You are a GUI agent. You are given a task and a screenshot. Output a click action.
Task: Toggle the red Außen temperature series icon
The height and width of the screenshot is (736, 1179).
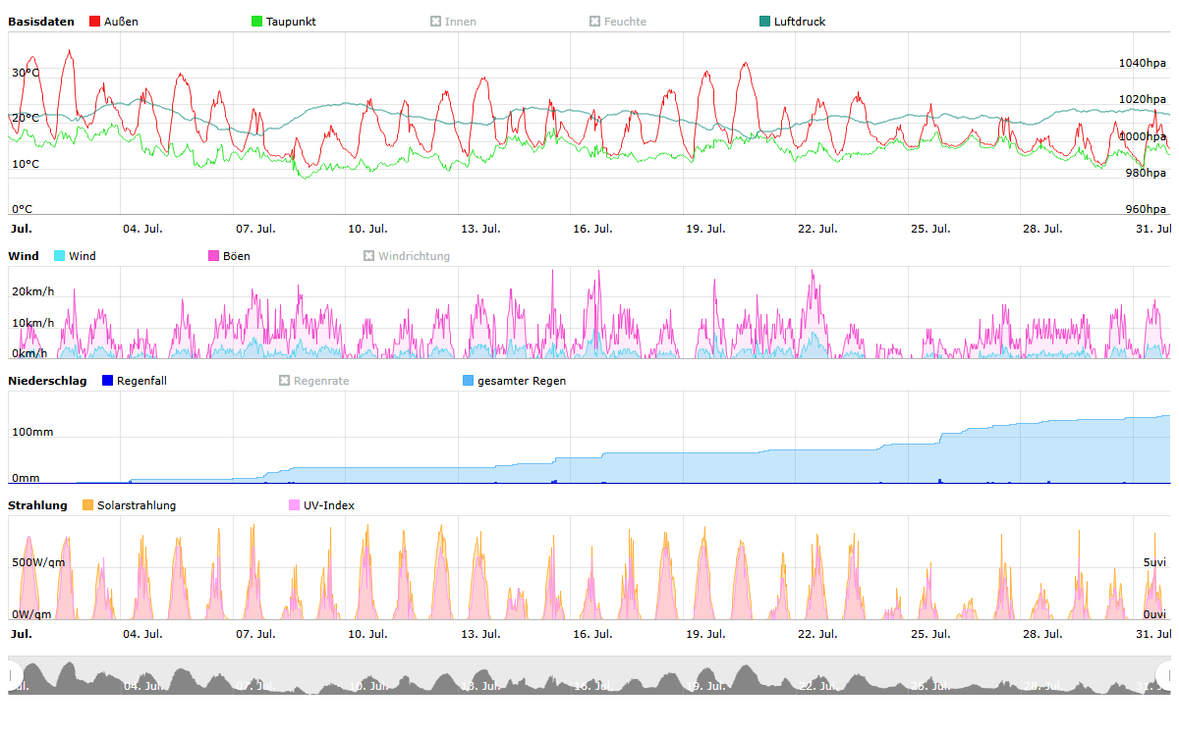point(94,22)
